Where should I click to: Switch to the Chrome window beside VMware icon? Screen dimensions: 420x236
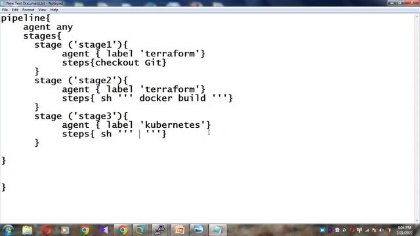click(123, 230)
